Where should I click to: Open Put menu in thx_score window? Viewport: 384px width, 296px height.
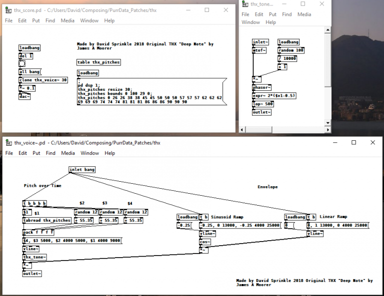click(x=36, y=20)
